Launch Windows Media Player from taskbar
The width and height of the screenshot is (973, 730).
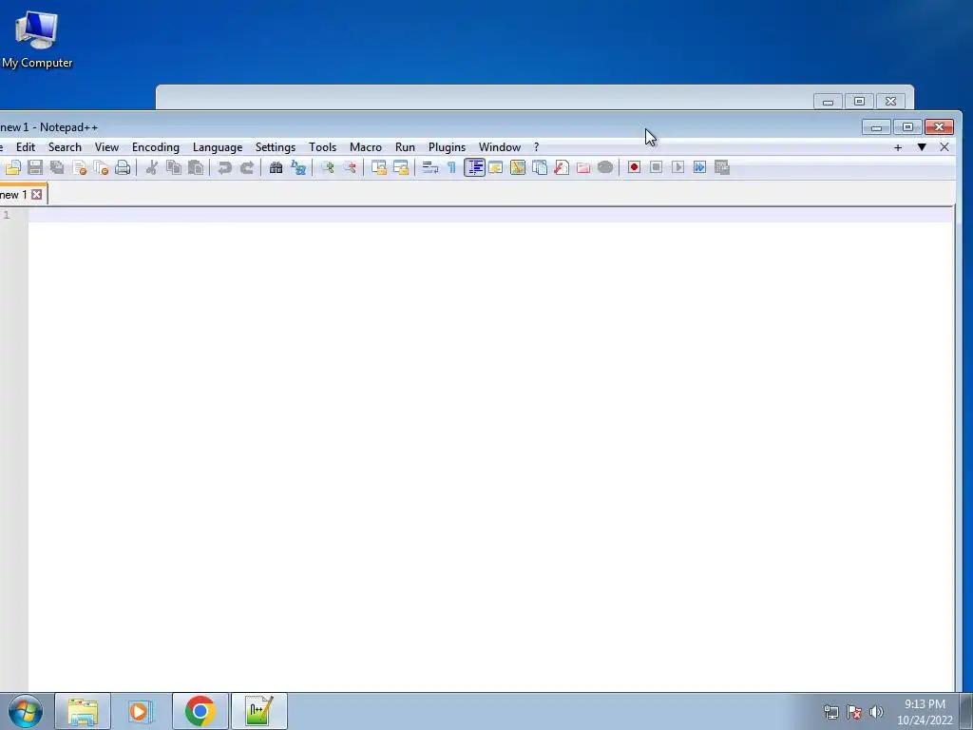(141, 711)
